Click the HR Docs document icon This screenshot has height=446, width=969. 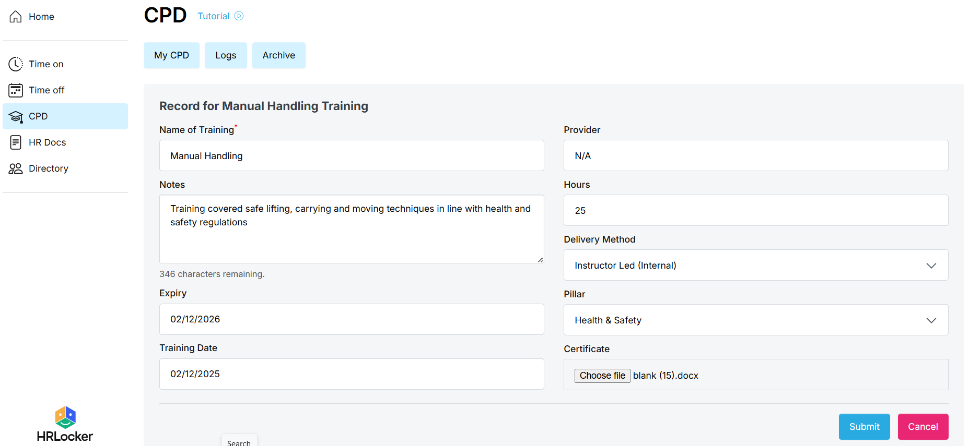(x=16, y=142)
